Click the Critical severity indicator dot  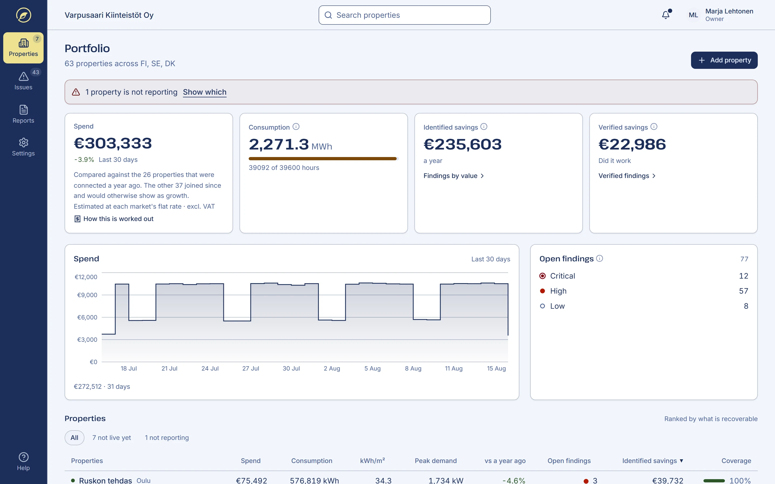coord(542,276)
